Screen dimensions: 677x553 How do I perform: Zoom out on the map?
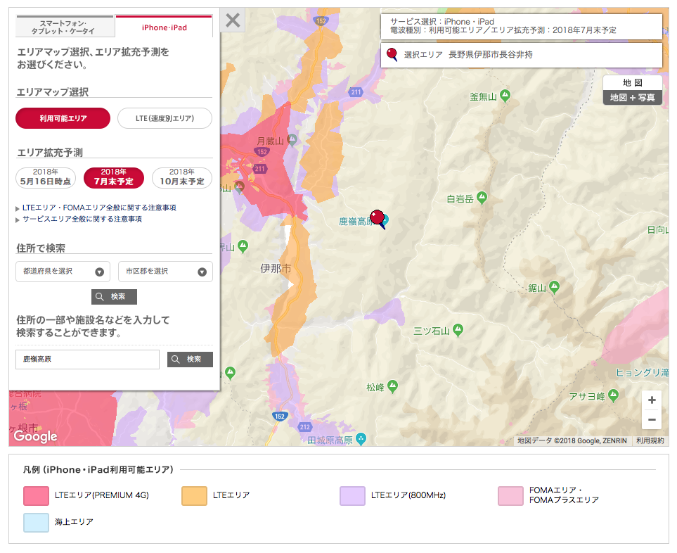pos(652,419)
